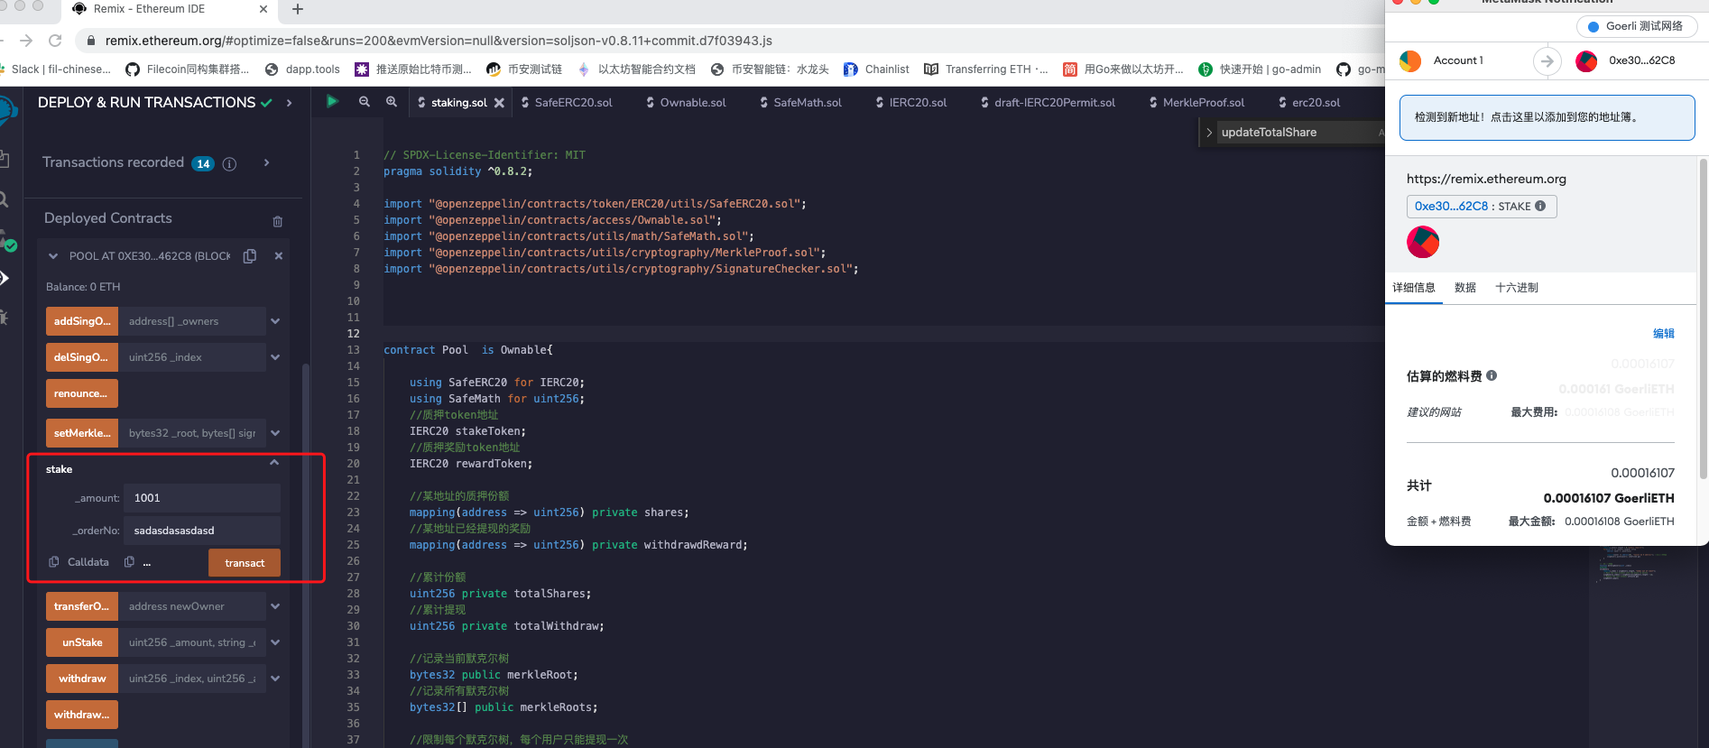Delete all deployed contracts trash icon
Viewport: 1709px width, 748px height.
click(277, 221)
